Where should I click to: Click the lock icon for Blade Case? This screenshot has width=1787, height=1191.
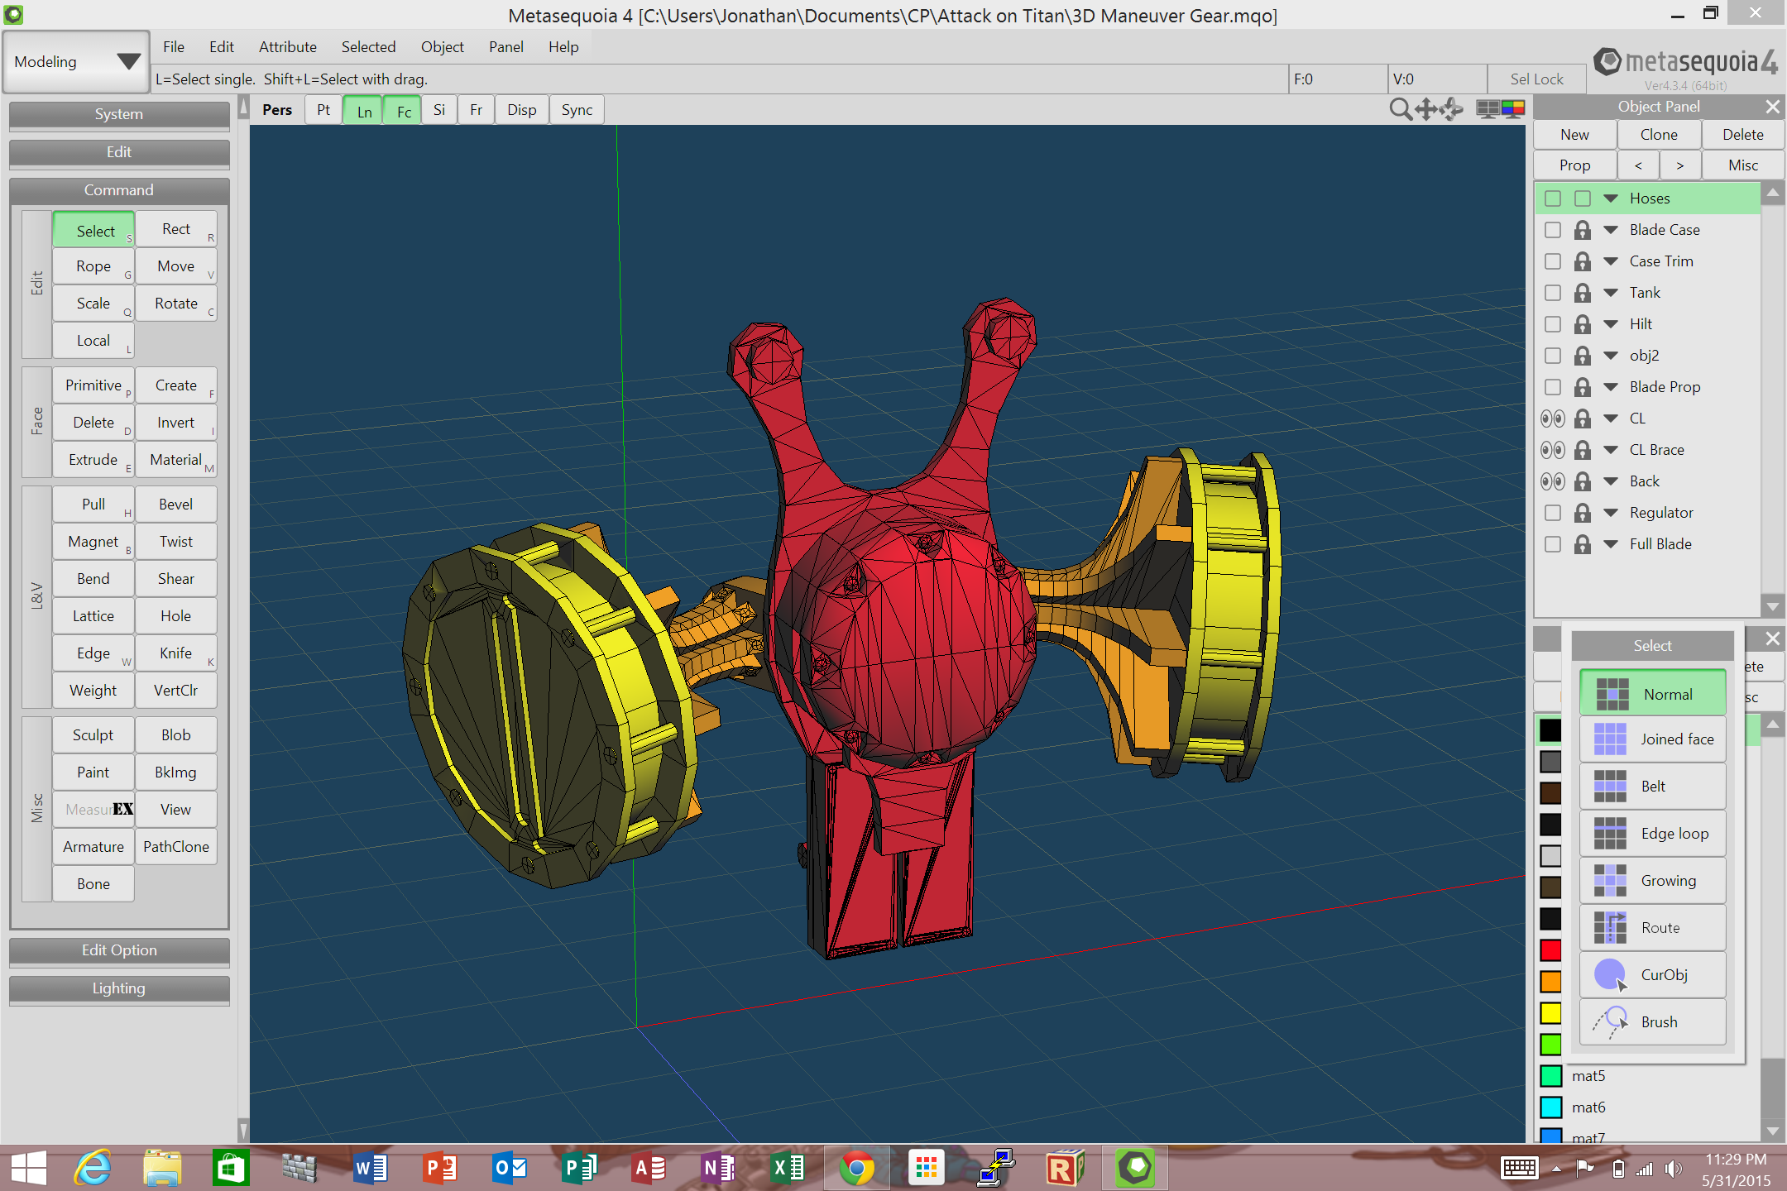pos(1582,230)
